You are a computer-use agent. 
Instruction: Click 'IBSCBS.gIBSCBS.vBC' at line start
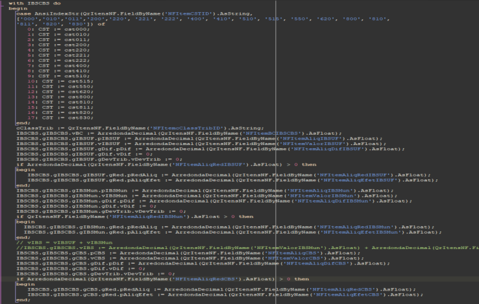point(50,133)
